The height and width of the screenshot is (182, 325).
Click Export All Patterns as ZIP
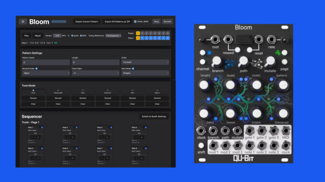click(x=117, y=21)
